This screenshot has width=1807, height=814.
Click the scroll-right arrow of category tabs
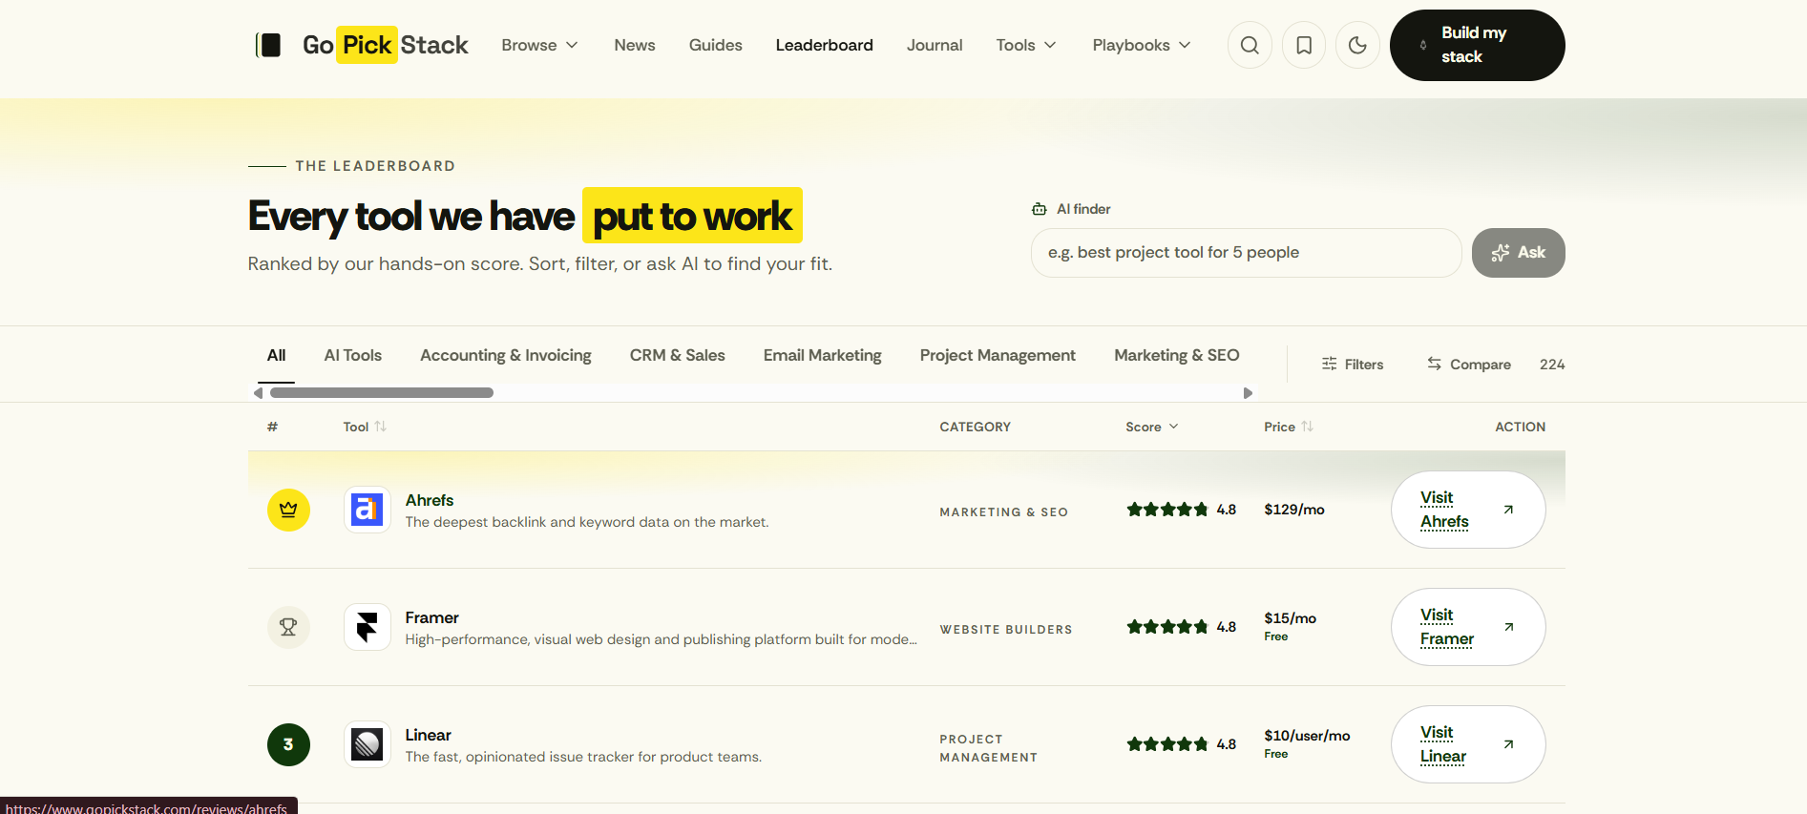[1248, 393]
